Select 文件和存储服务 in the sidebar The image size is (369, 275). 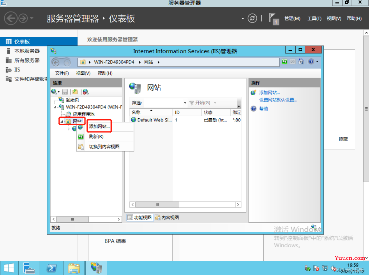tap(31, 79)
